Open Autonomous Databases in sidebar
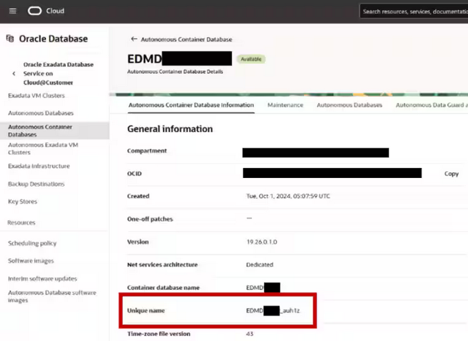468x341 pixels. pyautogui.click(x=41, y=113)
